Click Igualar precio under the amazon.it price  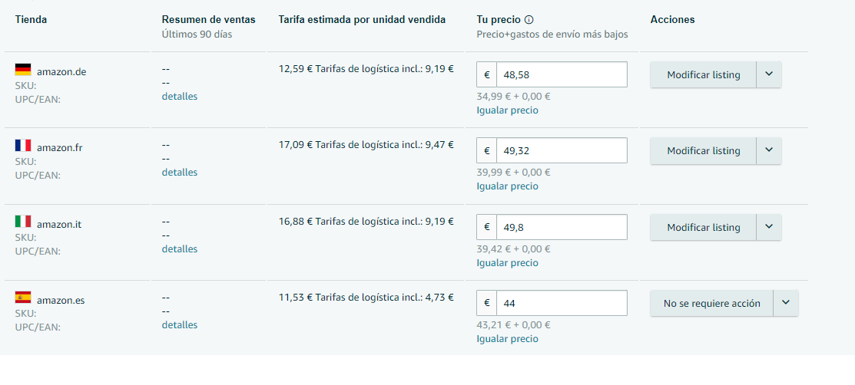coord(507,262)
